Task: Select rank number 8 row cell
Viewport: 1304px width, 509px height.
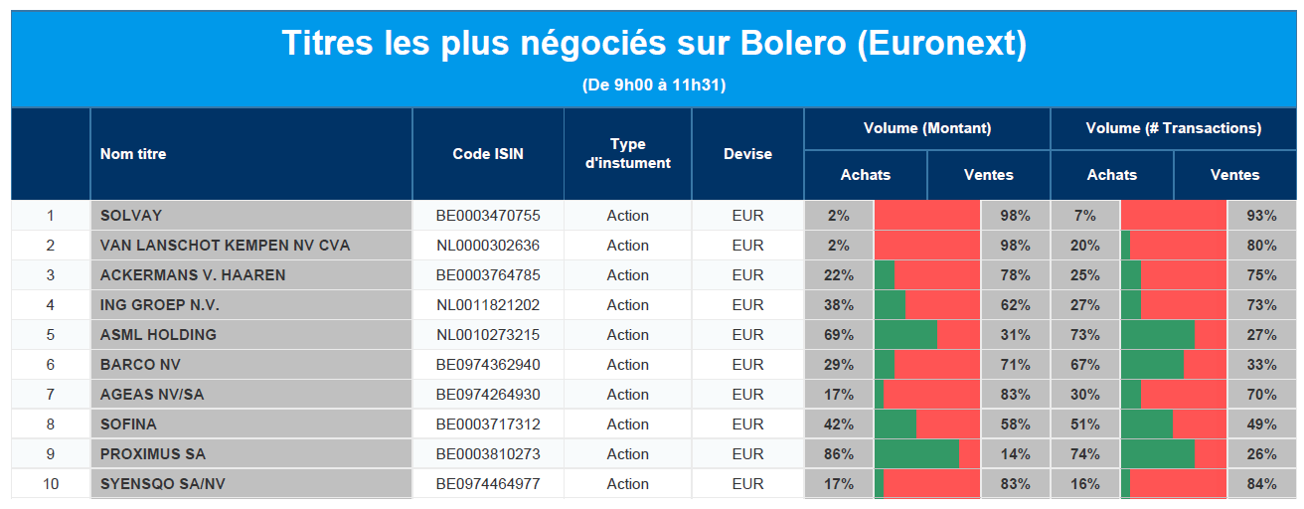Action: pos(51,424)
